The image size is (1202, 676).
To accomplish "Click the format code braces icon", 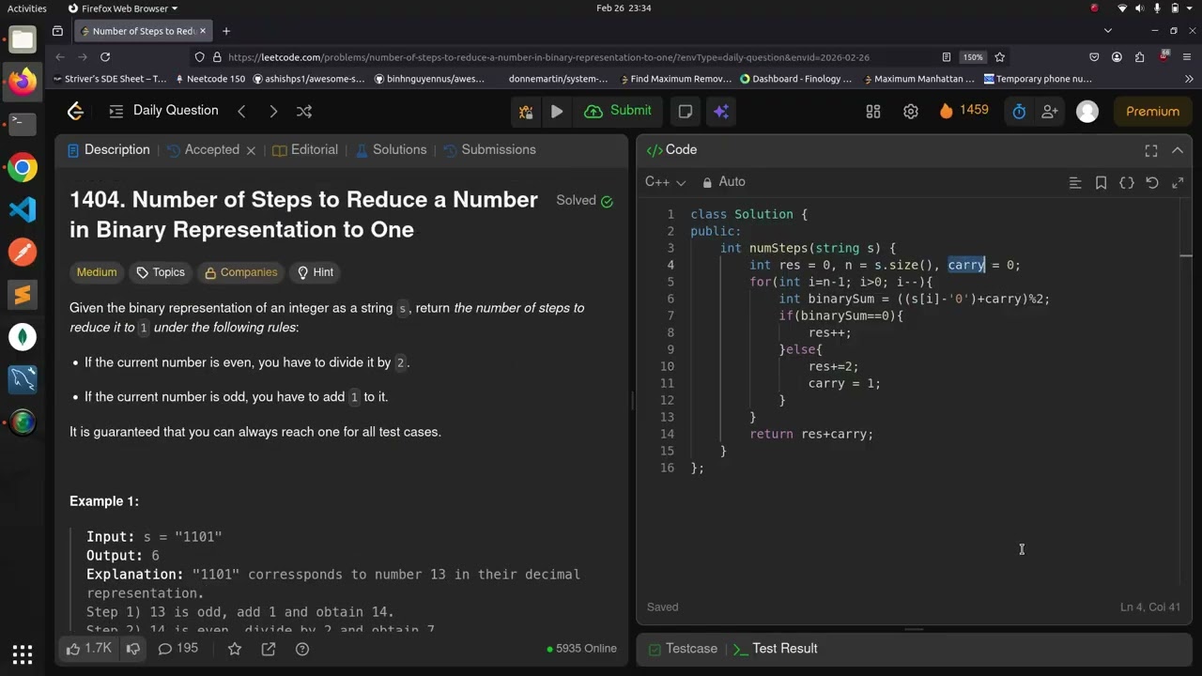I will click(1127, 182).
